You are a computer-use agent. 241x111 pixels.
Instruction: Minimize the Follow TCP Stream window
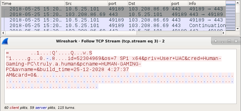tap(222, 41)
